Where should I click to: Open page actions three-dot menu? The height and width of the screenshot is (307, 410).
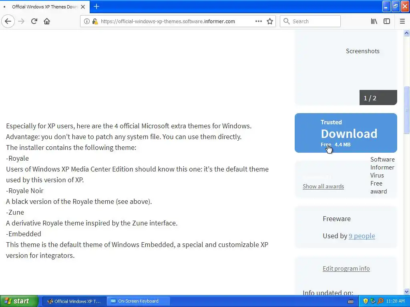[x=258, y=21]
